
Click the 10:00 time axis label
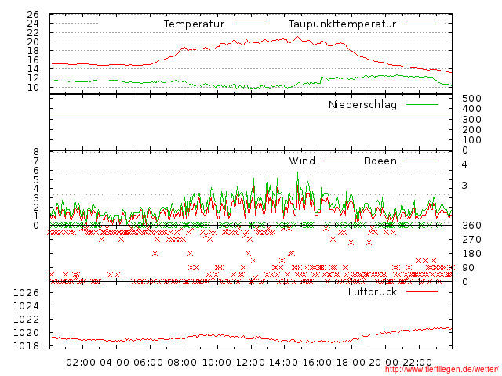click(x=216, y=363)
